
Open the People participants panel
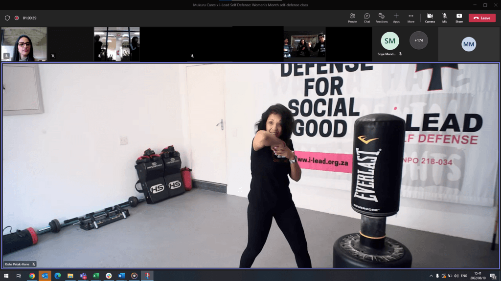pos(352,18)
